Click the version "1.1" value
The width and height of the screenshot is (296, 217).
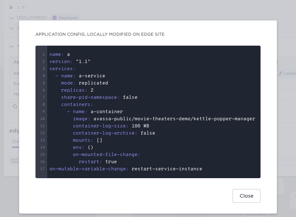pyautogui.click(x=83, y=62)
